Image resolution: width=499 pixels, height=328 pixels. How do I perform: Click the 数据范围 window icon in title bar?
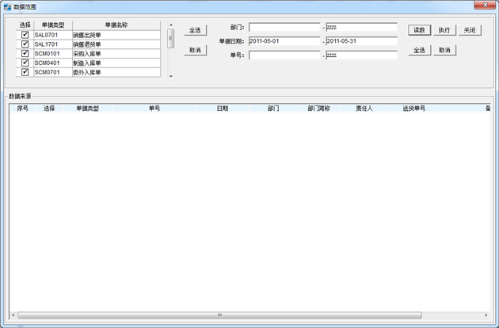(7, 6)
